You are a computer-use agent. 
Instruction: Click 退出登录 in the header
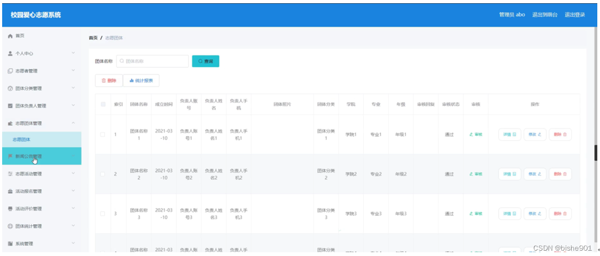(x=575, y=15)
